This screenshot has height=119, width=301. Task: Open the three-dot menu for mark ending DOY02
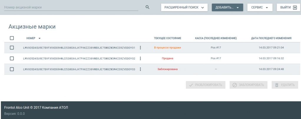click(140, 58)
